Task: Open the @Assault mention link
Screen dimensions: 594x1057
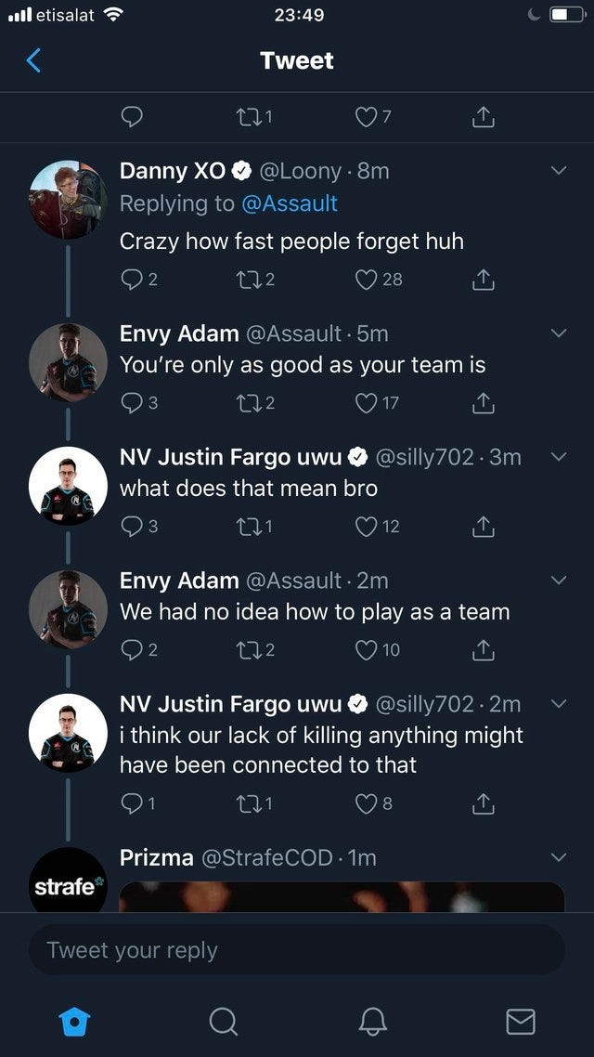Action: tap(288, 203)
